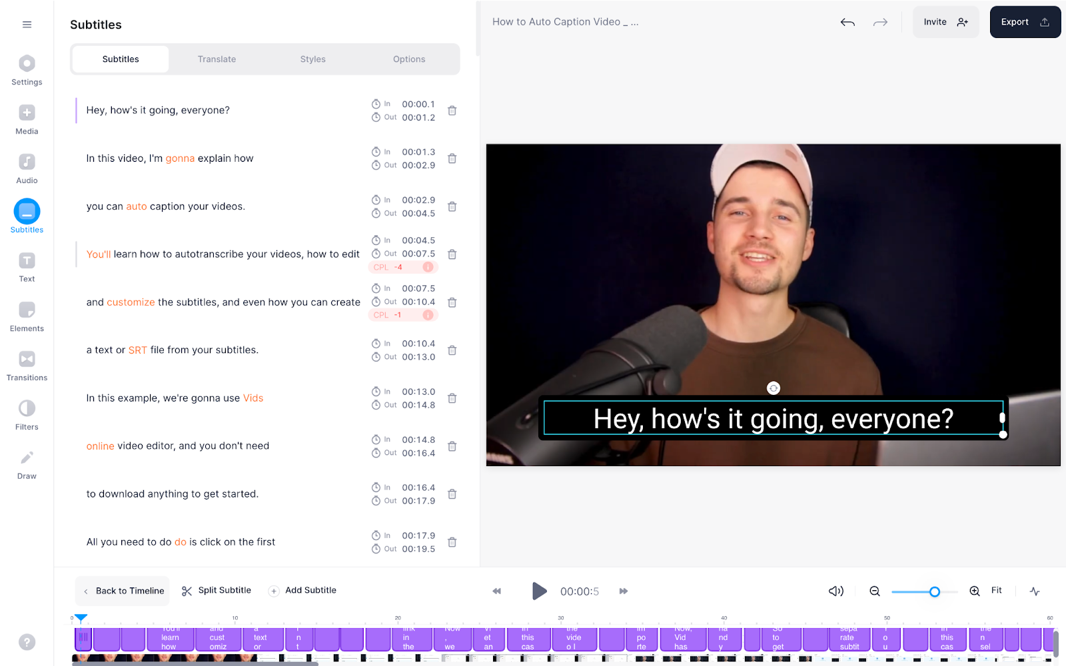Image resolution: width=1066 pixels, height=666 pixels.
Task: Open the Styles tab
Action: tap(312, 59)
